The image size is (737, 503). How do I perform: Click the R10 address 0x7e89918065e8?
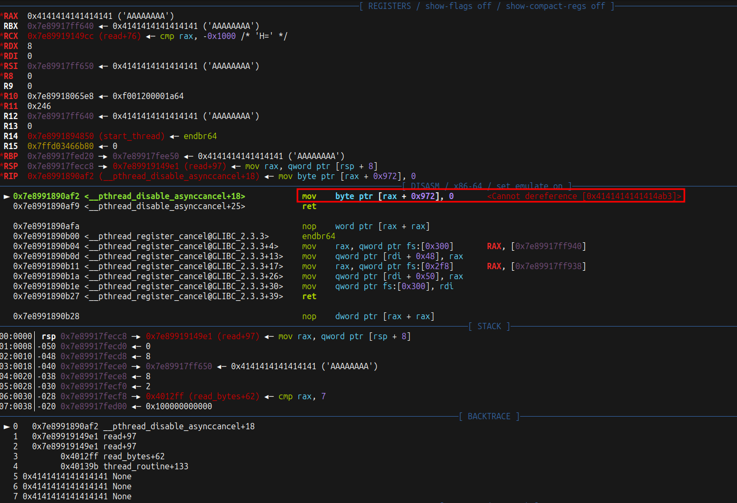coord(61,96)
